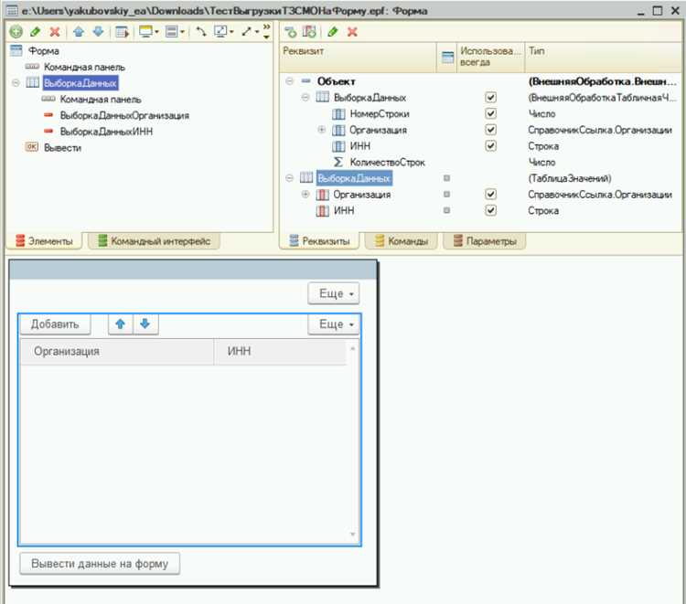Select ВыборкаДанныхОрганизация in the elements tree
The width and height of the screenshot is (686, 604).
124,115
